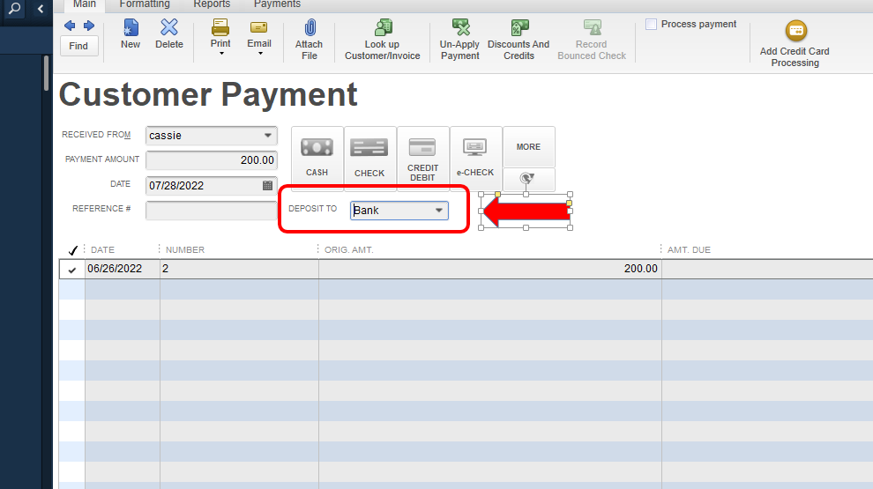Viewport: 873px width, 489px height.
Task: Expand the Print dropdown arrow
Action: point(221,54)
